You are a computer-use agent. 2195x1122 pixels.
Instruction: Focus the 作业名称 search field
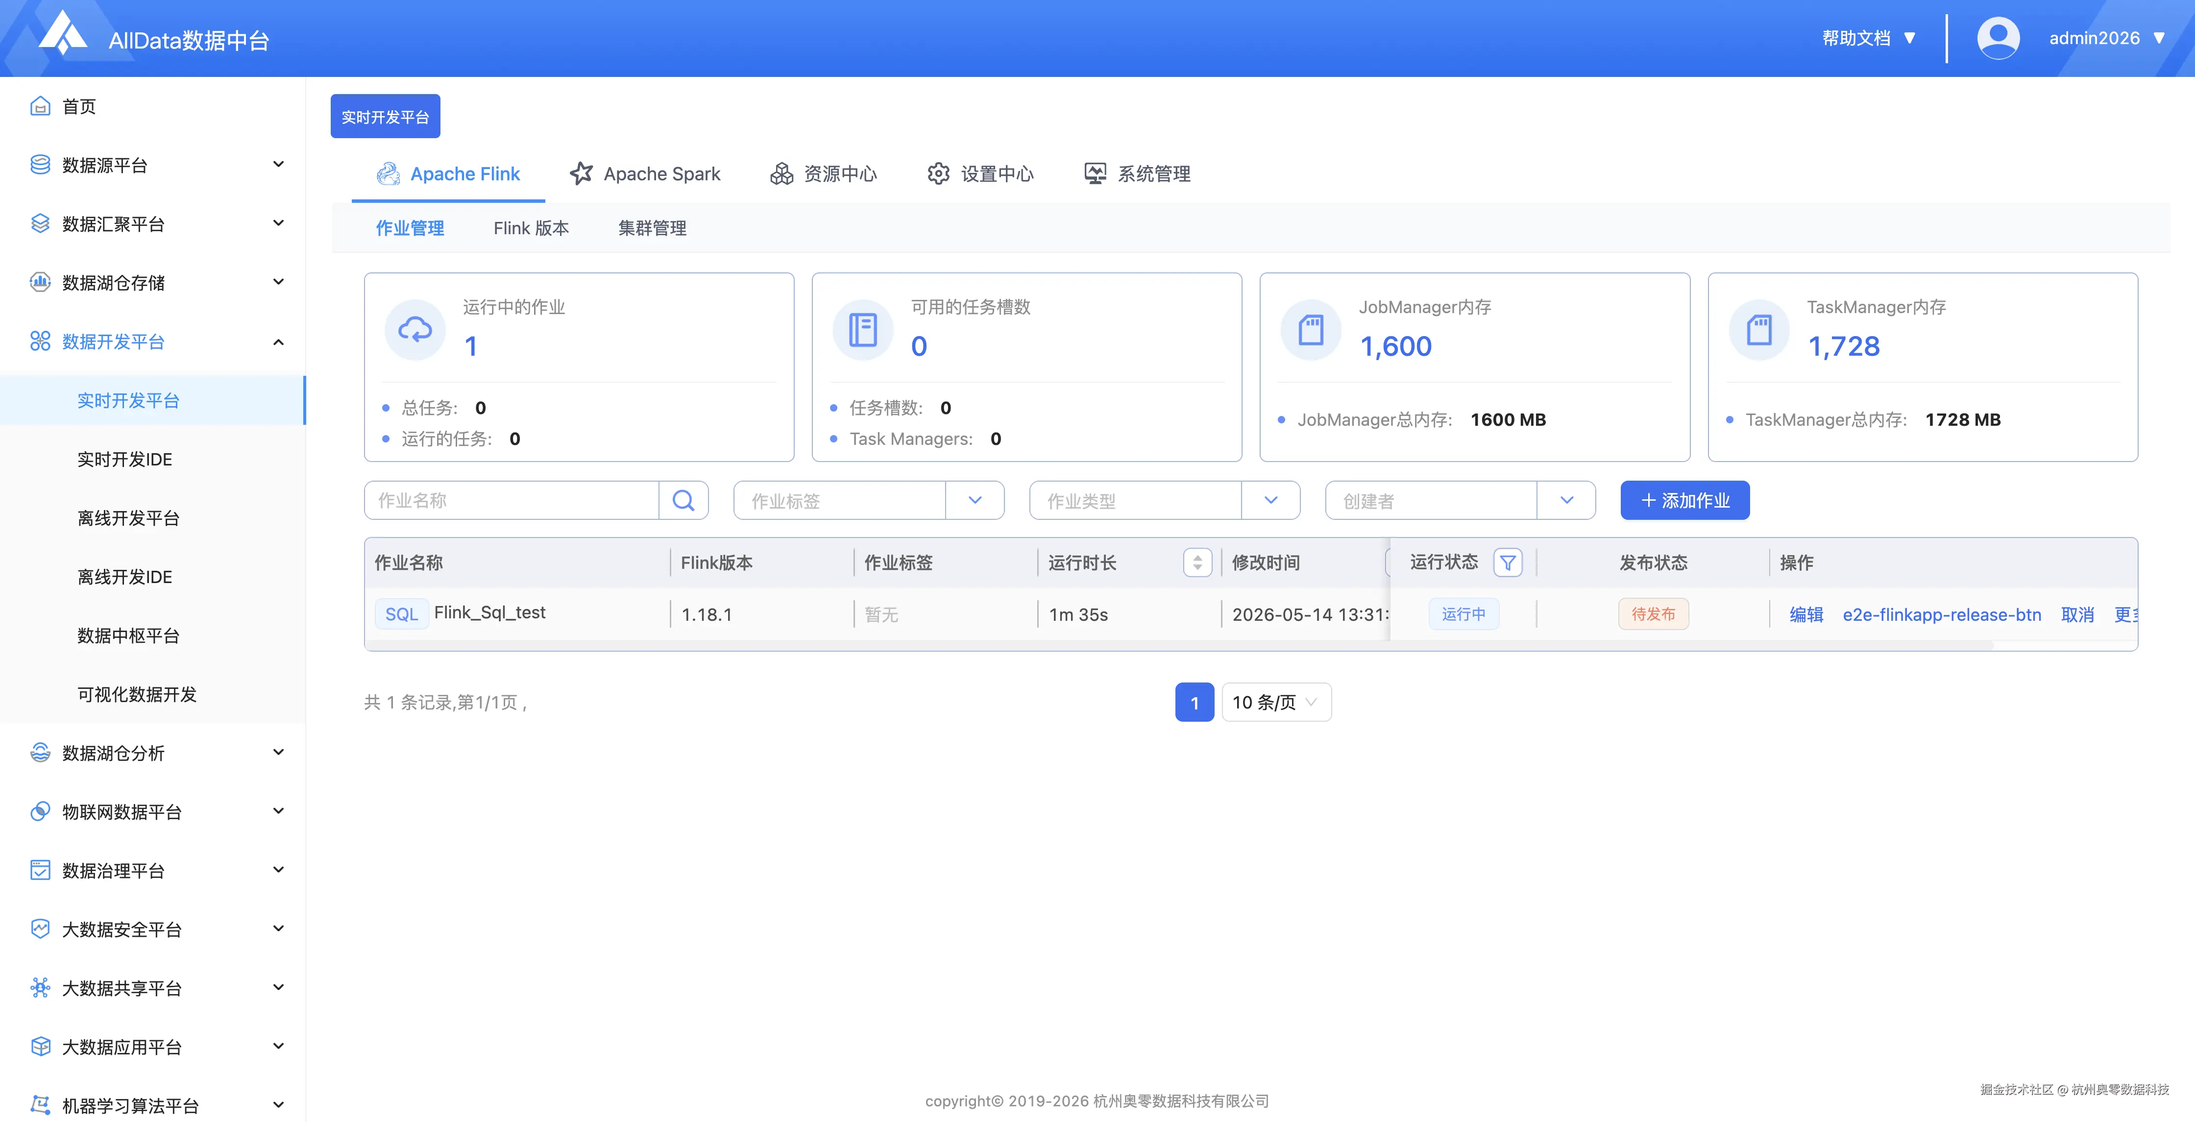[x=511, y=500]
